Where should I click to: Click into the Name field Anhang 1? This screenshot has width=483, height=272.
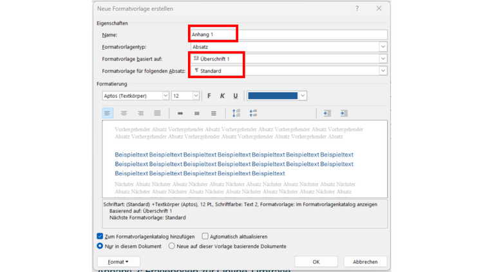click(289, 35)
